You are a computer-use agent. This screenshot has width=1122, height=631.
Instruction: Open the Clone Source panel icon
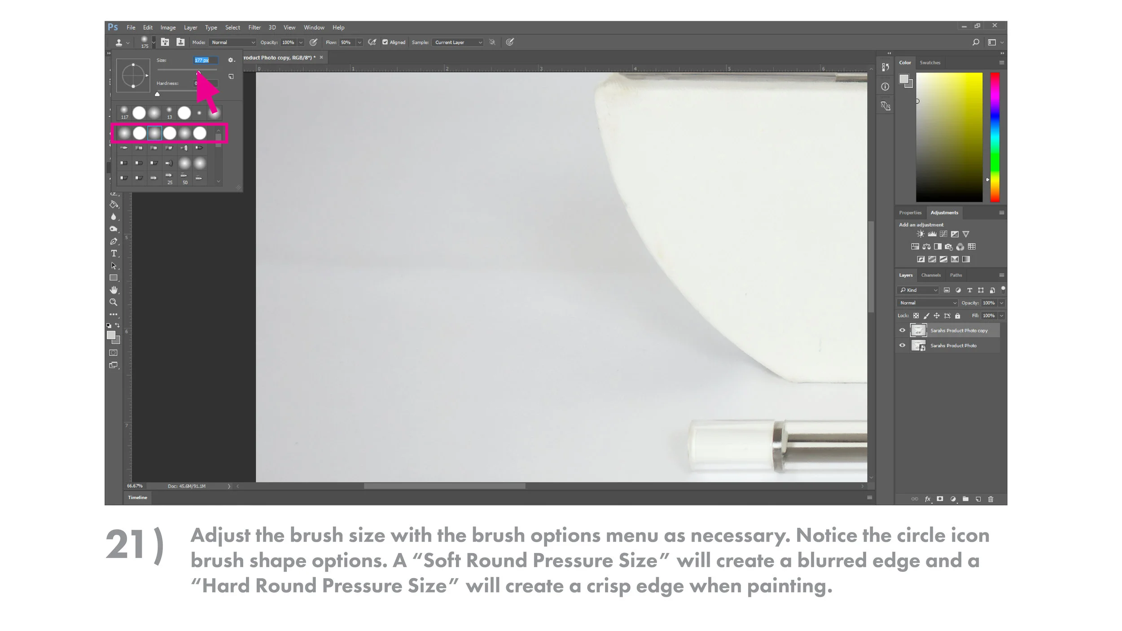[x=180, y=42]
